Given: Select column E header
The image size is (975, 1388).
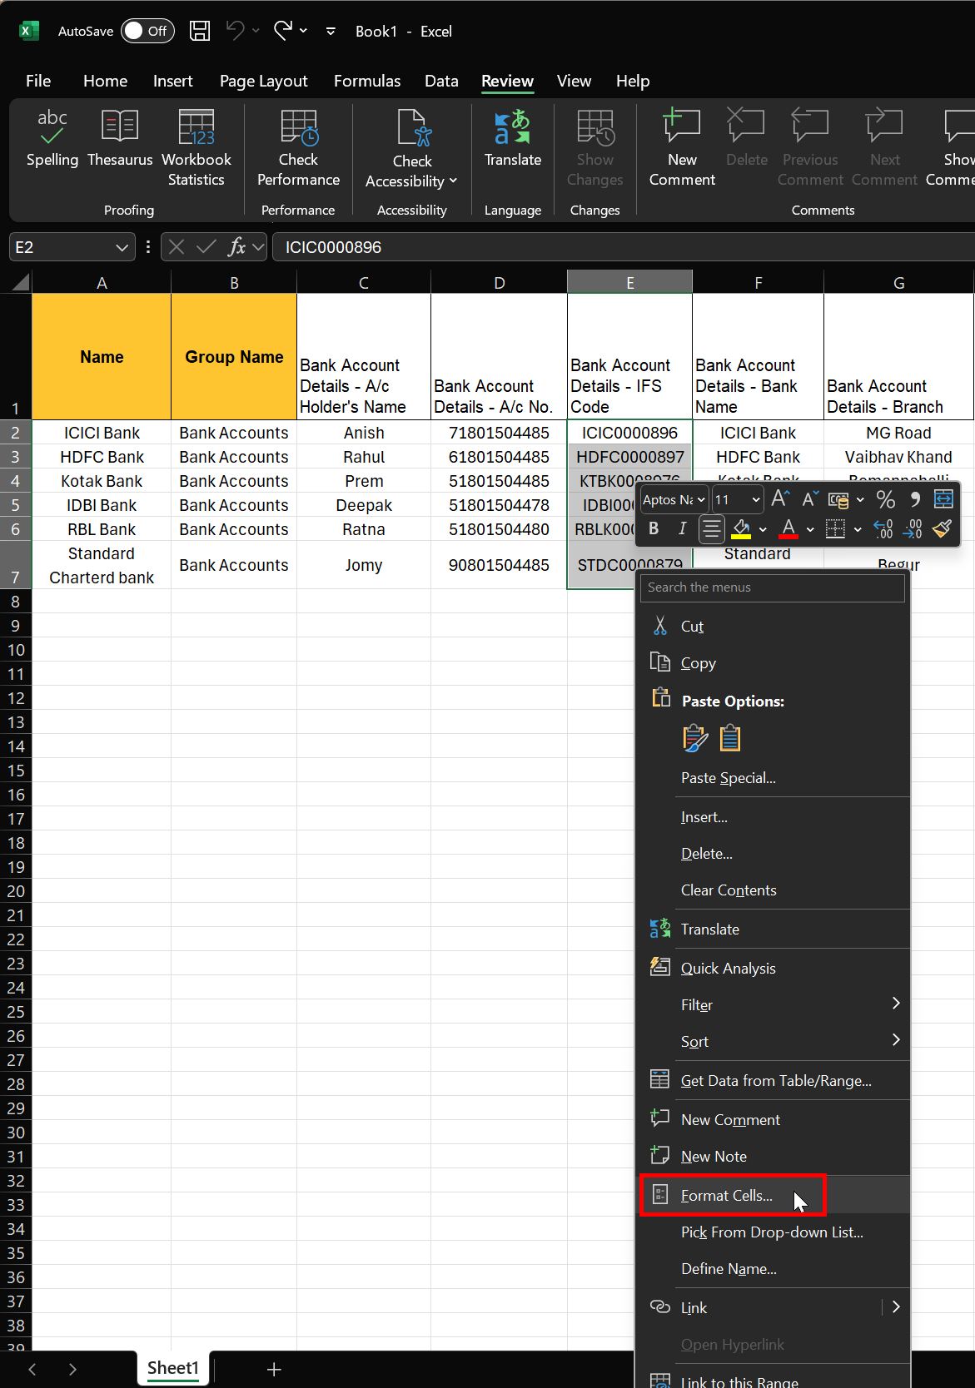Looking at the screenshot, I should (x=629, y=282).
